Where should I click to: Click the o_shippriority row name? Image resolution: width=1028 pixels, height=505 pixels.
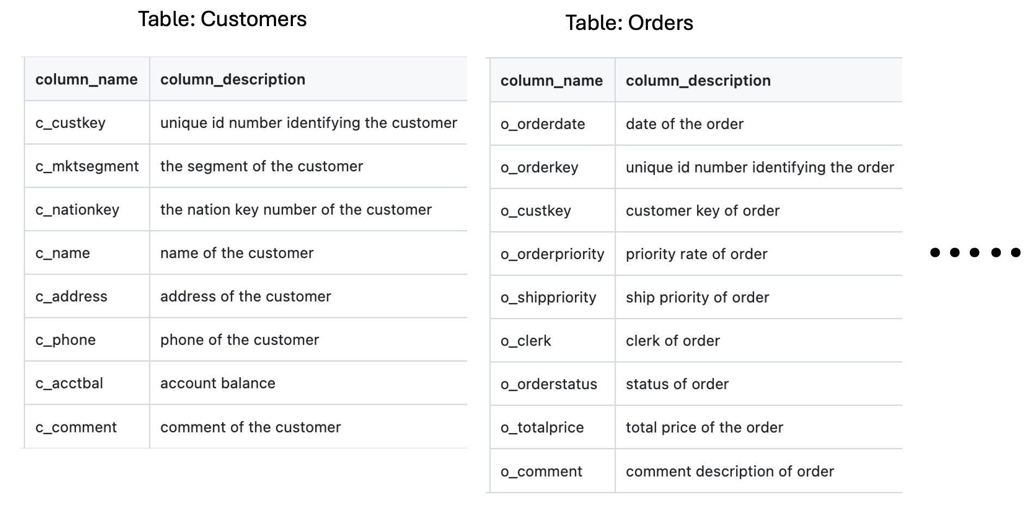coord(548,298)
